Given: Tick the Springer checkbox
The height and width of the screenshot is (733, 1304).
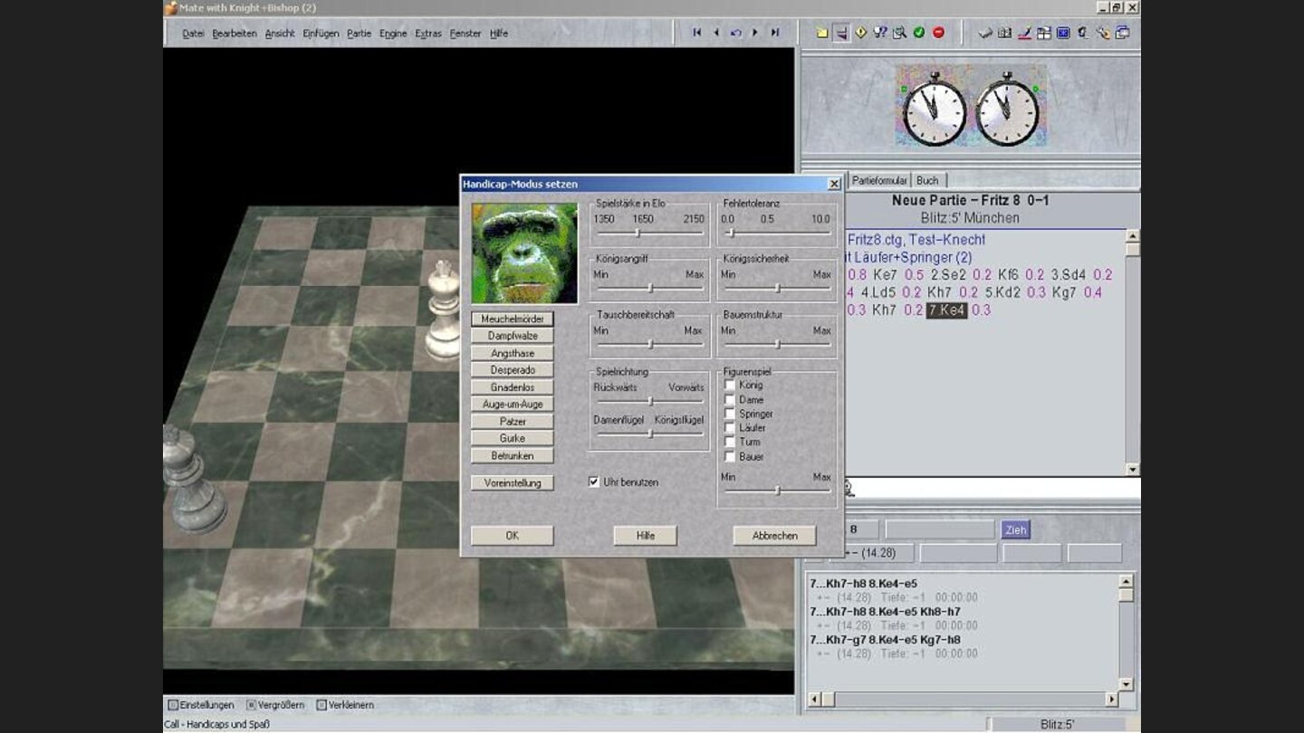Looking at the screenshot, I should click(x=730, y=414).
